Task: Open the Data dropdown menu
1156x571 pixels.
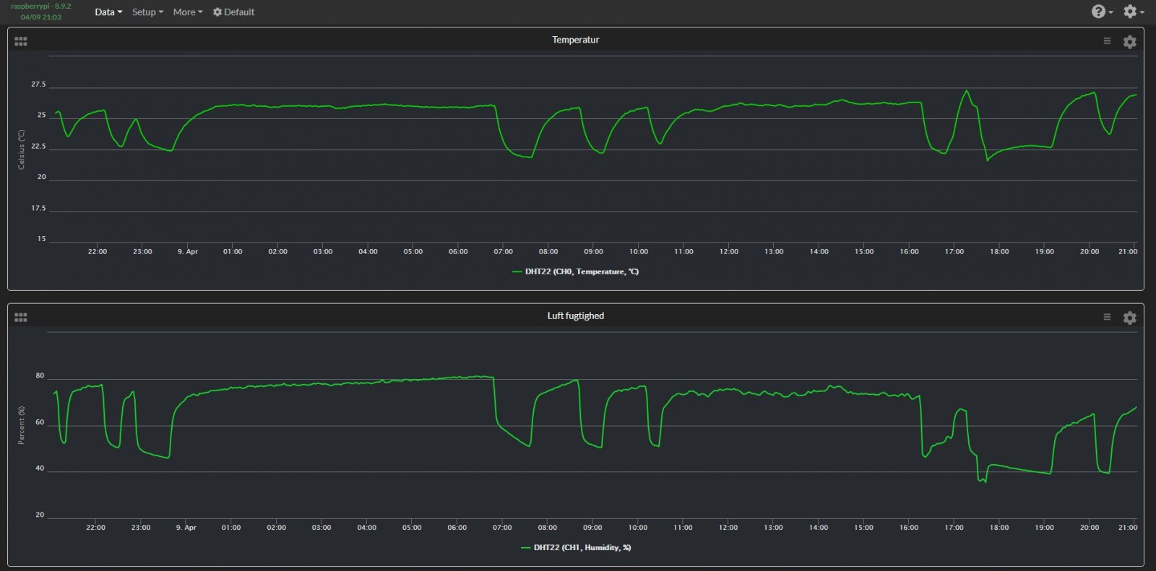Action: (x=108, y=12)
